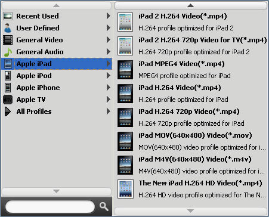Choose the Apple TV category
The image size is (269, 217).
pyautogui.click(x=57, y=100)
